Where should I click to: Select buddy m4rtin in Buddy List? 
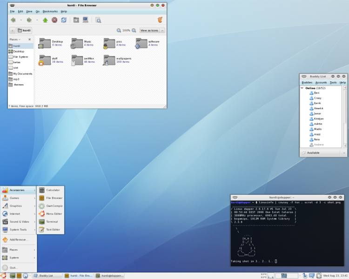(x=321, y=124)
